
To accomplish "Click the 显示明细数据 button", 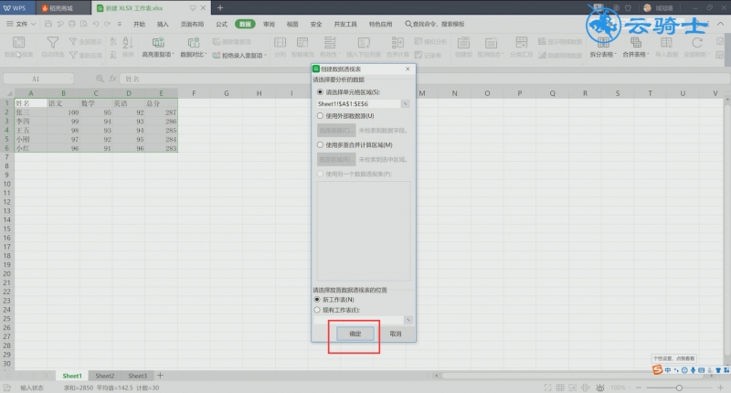I will click(x=560, y=41).
